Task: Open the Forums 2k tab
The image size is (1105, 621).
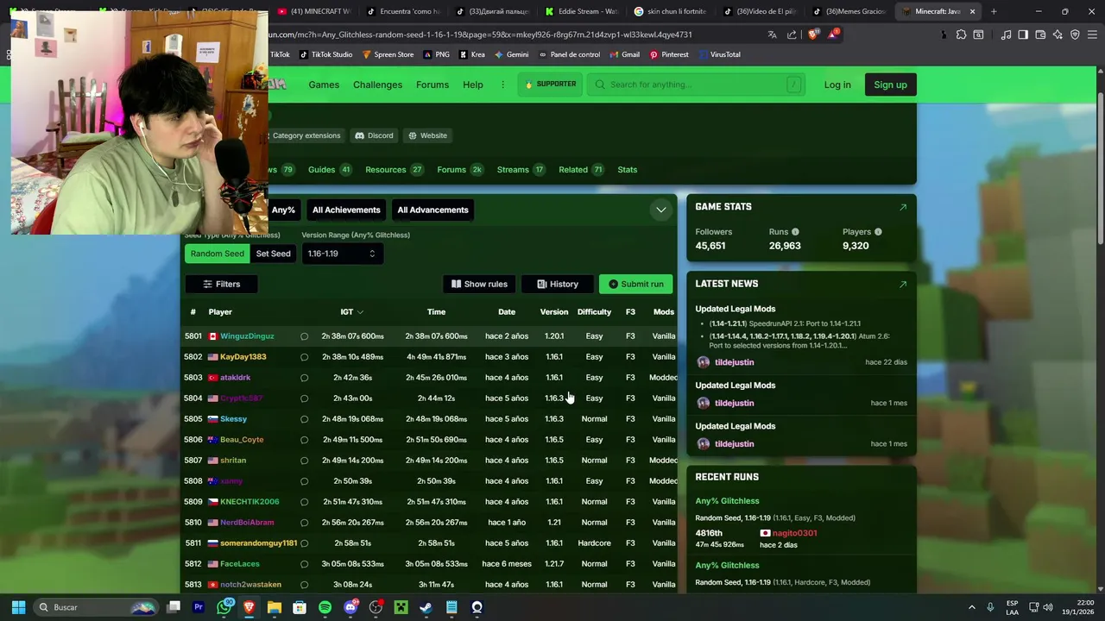Action: [x=459, y=170]
